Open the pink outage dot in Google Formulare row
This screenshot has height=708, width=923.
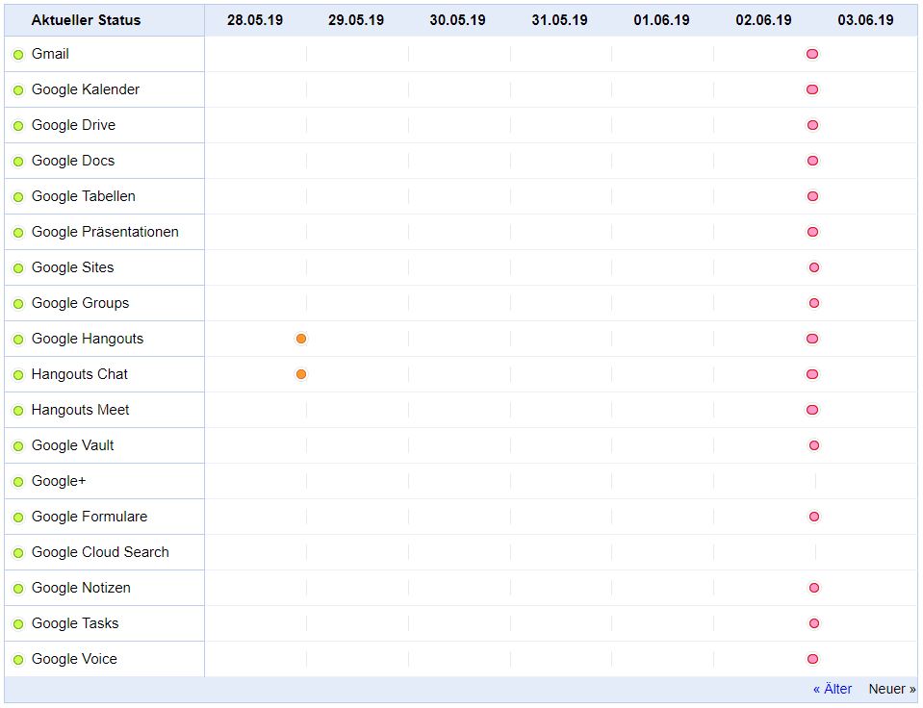click(814, 517)
